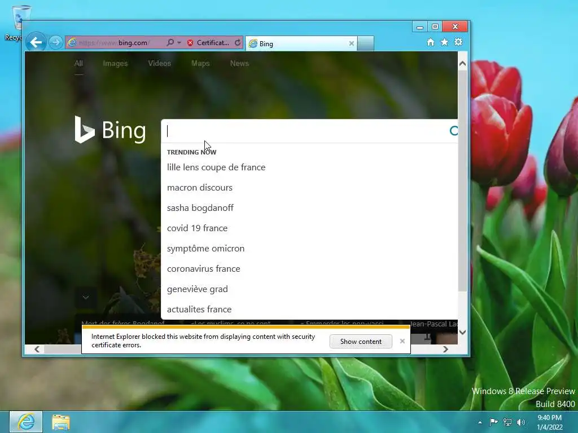This screenshot has width=578, height=433.
Task: Click the horizontal scrollbar left arrow
Action: (x=37, y=349)
